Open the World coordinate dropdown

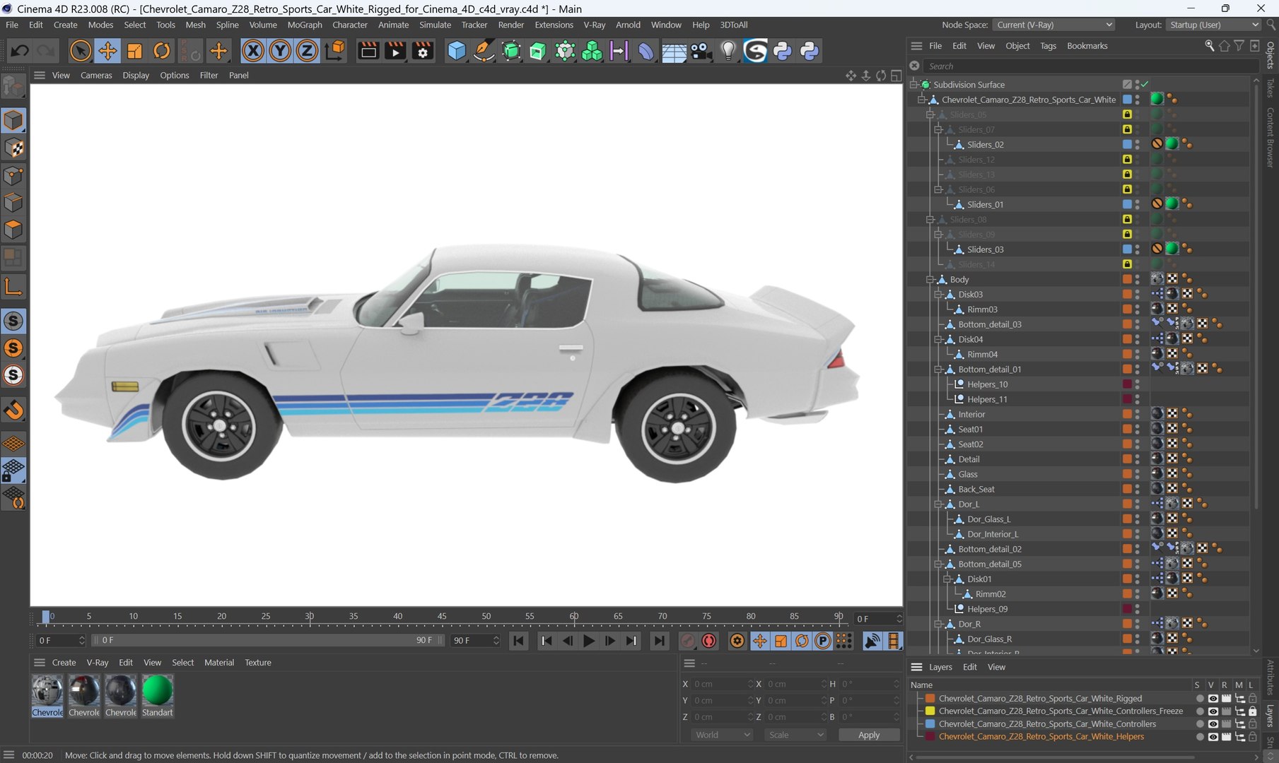(x=722, y=735)
